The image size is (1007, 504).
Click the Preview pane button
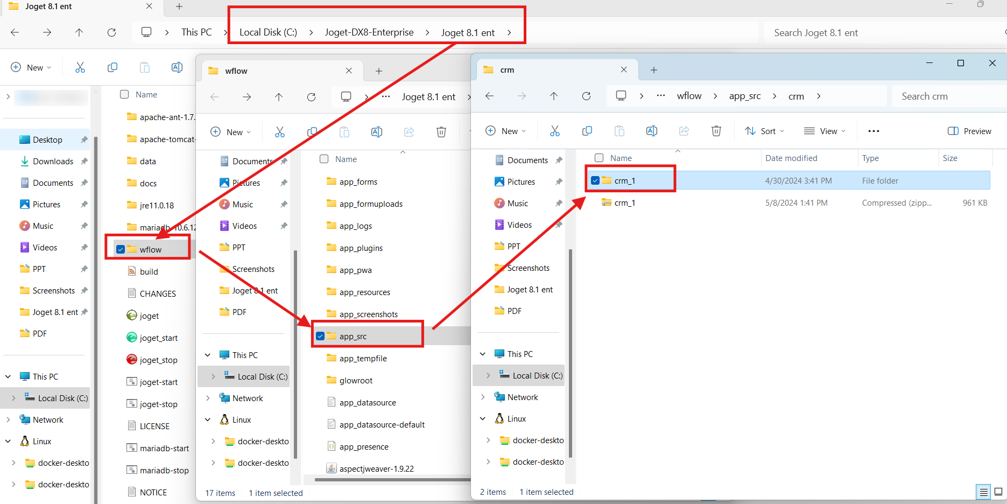(x=969, y=131)
